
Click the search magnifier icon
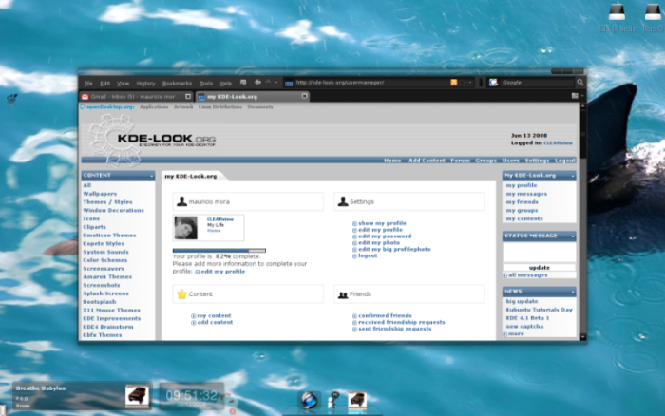580,83
